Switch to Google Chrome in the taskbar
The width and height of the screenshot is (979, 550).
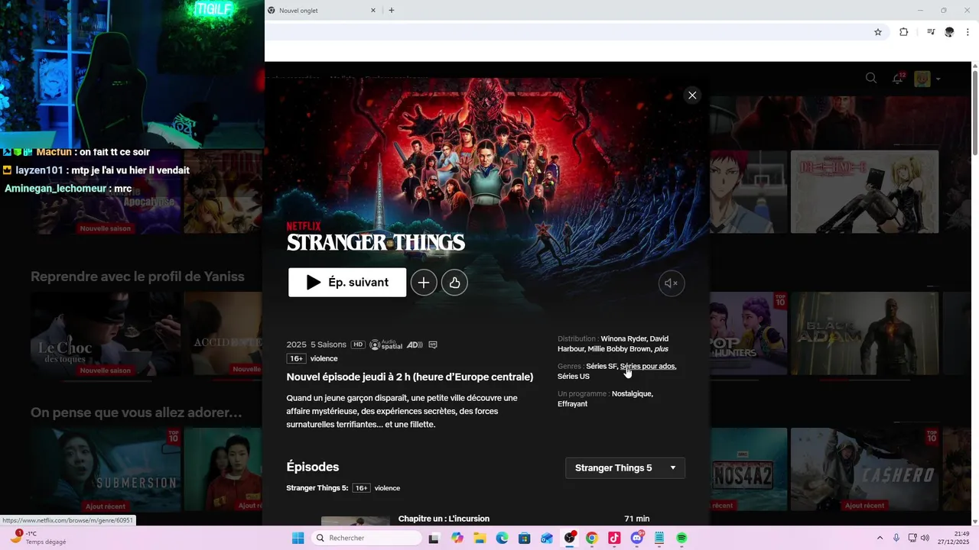point(591,539)
